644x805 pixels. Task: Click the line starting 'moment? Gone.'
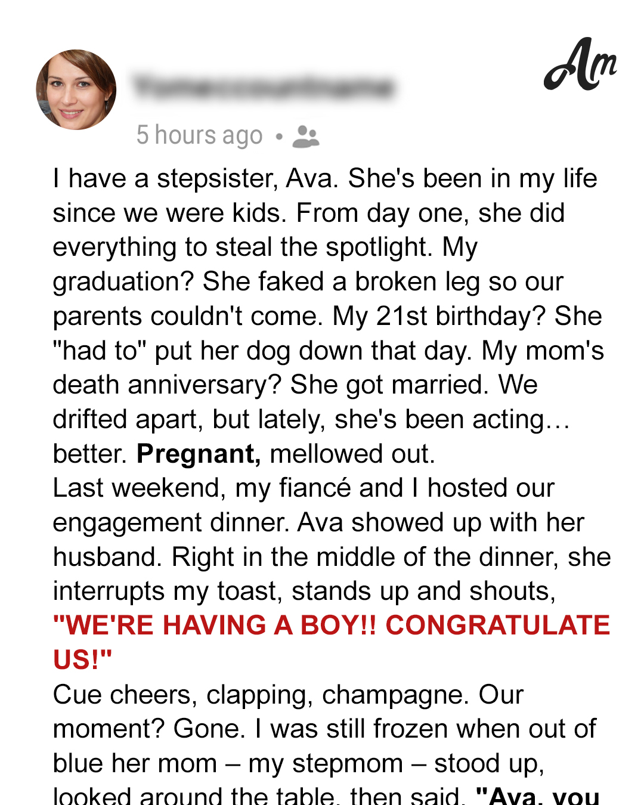click(324, 729)
